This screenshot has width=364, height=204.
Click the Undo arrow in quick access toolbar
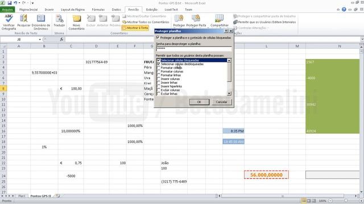point(15,3)
